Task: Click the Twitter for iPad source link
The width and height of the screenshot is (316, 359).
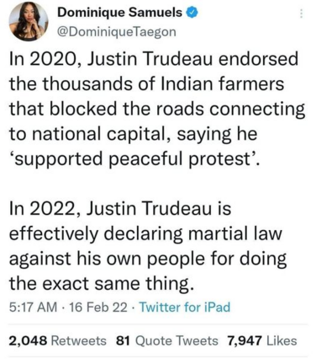Action: click(x=185, y=307)
